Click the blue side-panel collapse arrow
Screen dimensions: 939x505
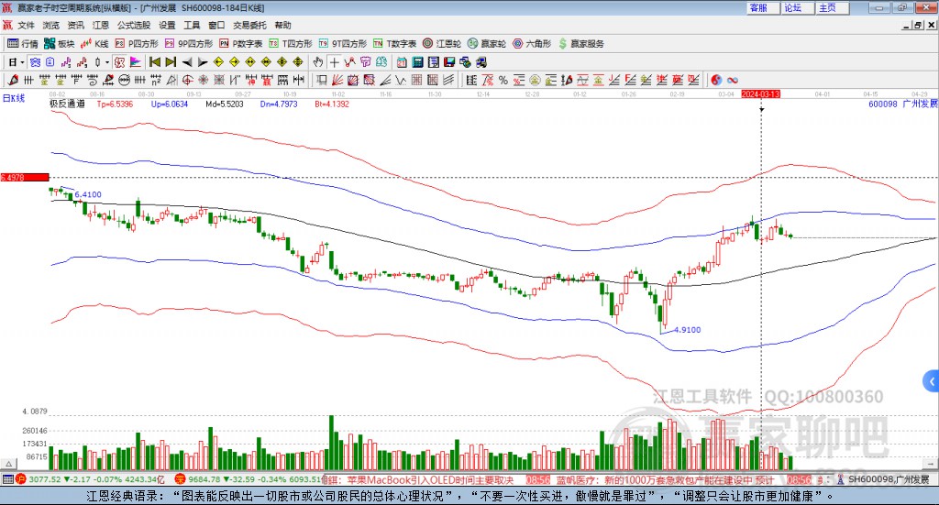pyautogui.click(x=932, y=381)
